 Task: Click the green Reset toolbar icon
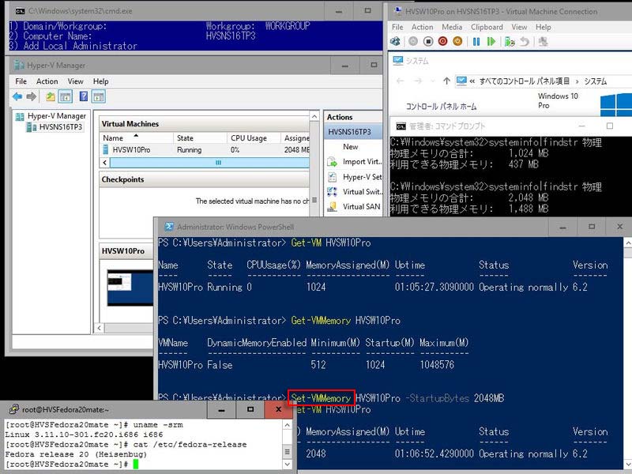(x=491, y=42)
